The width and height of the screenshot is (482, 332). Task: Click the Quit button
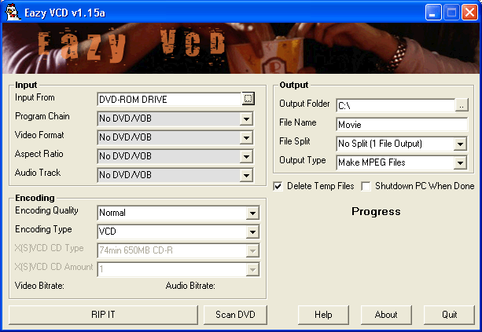click(449, 315)
